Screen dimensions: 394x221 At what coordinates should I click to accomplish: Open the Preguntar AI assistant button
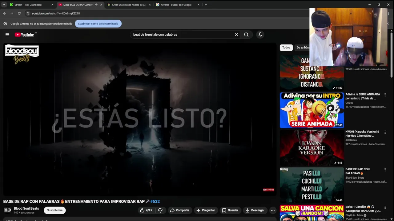205,210
